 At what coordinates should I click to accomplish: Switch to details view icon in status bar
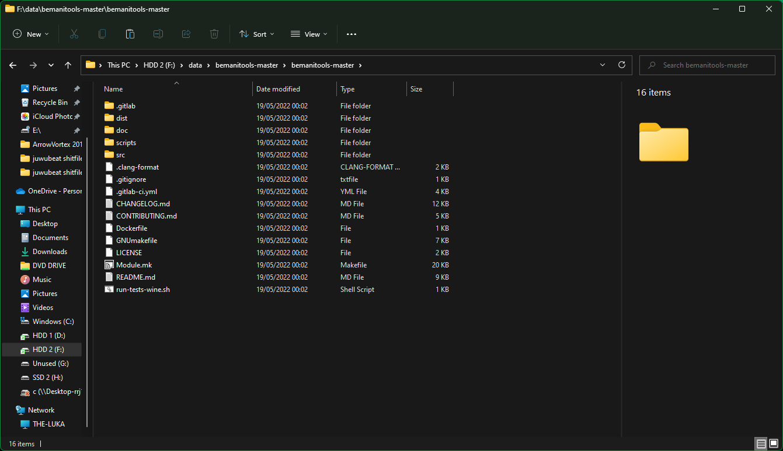point(761,443)
